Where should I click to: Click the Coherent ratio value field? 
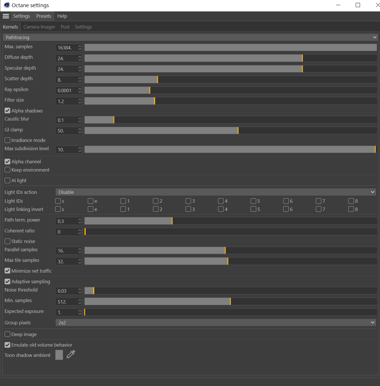click(67, 232)
